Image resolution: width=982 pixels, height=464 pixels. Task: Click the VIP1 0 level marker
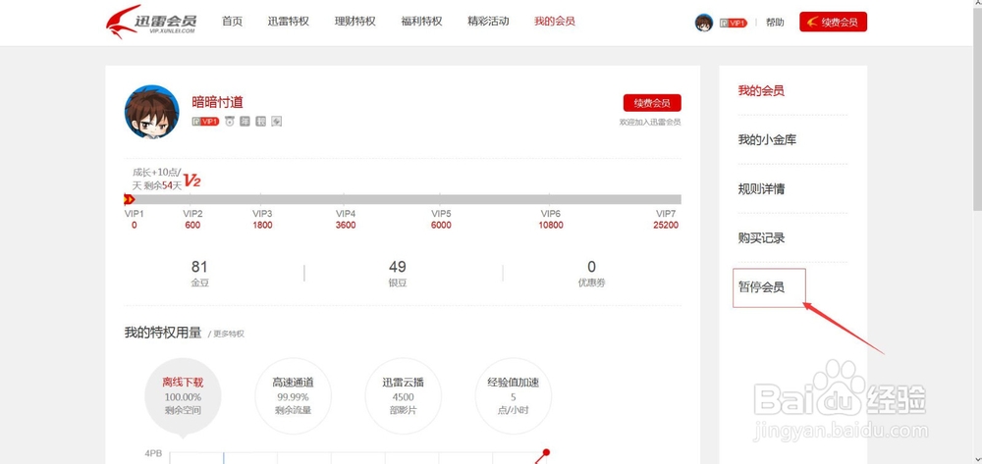tap(134, 220)
